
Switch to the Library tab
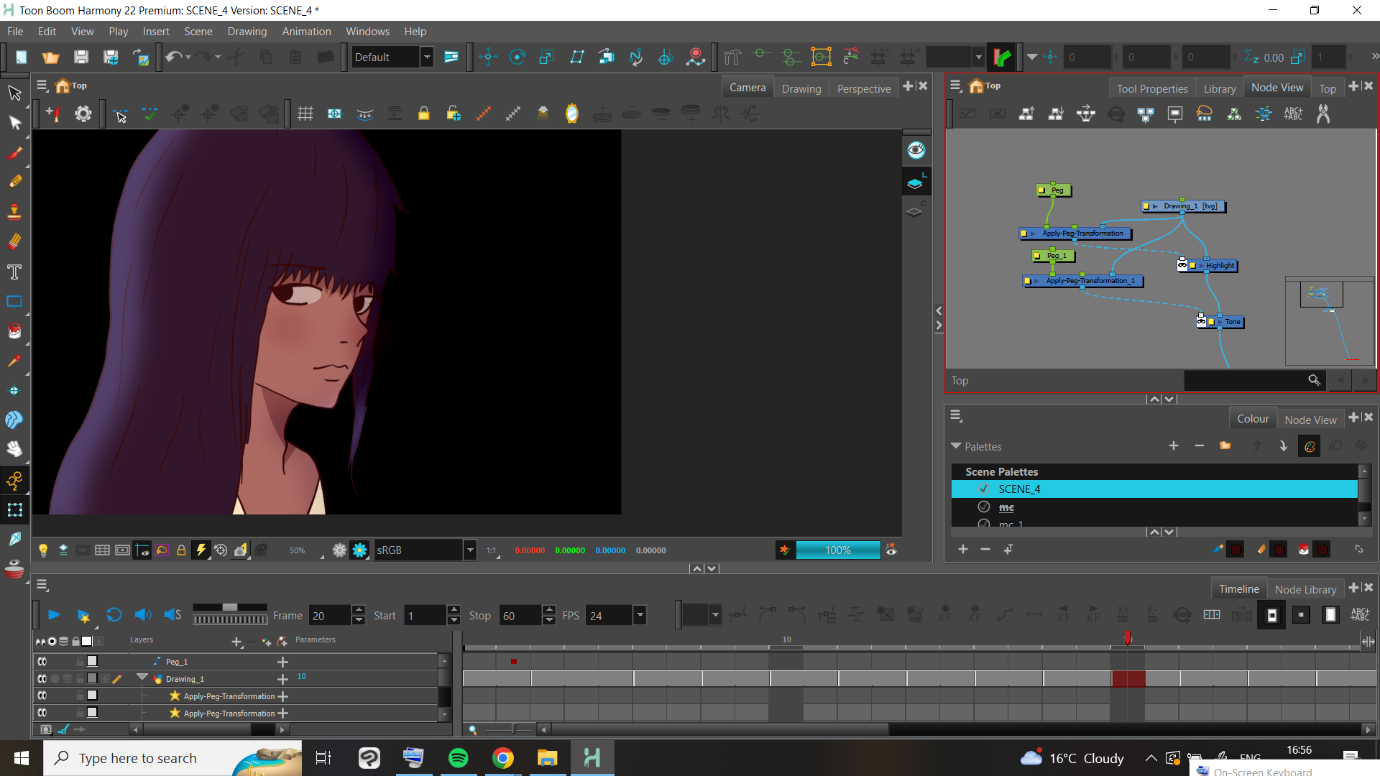tap(1220, 88)
